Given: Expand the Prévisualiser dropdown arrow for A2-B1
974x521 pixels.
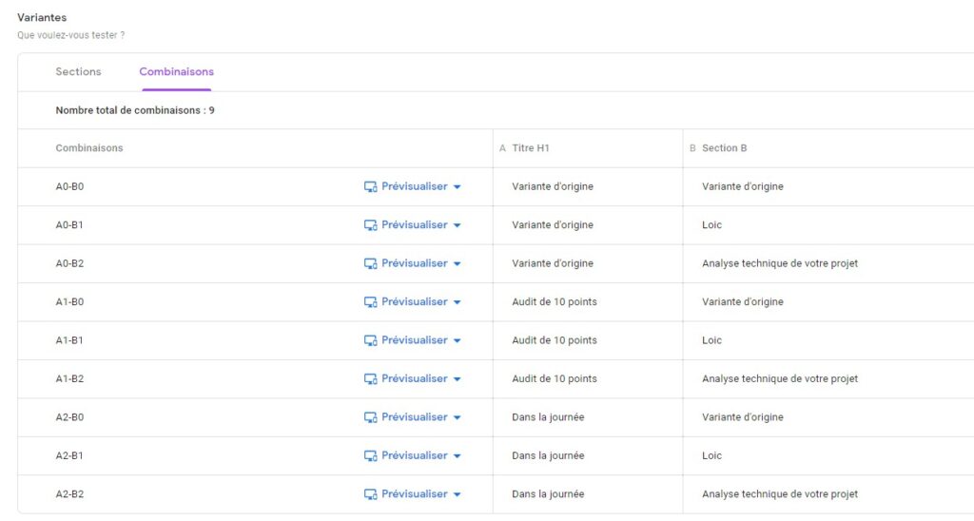Looking at the screenshot, I should click(x=458, y=456).
